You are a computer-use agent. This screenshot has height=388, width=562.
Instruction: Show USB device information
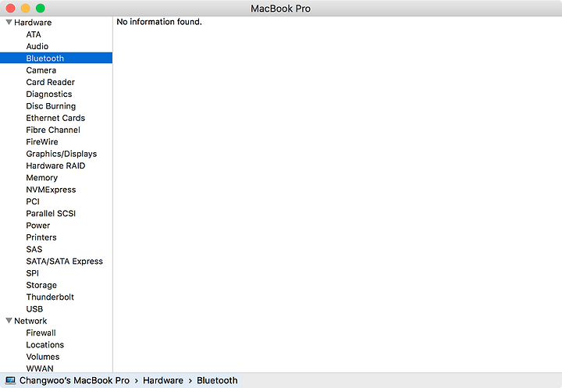coord(34,308)
